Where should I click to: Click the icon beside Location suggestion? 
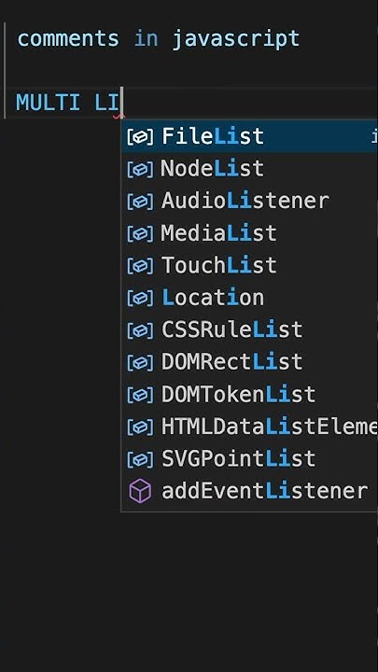click(140, 298)
